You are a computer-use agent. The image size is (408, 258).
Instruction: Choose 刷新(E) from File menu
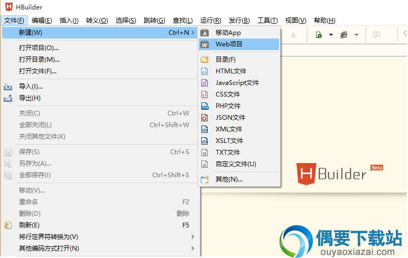[100, 225]
